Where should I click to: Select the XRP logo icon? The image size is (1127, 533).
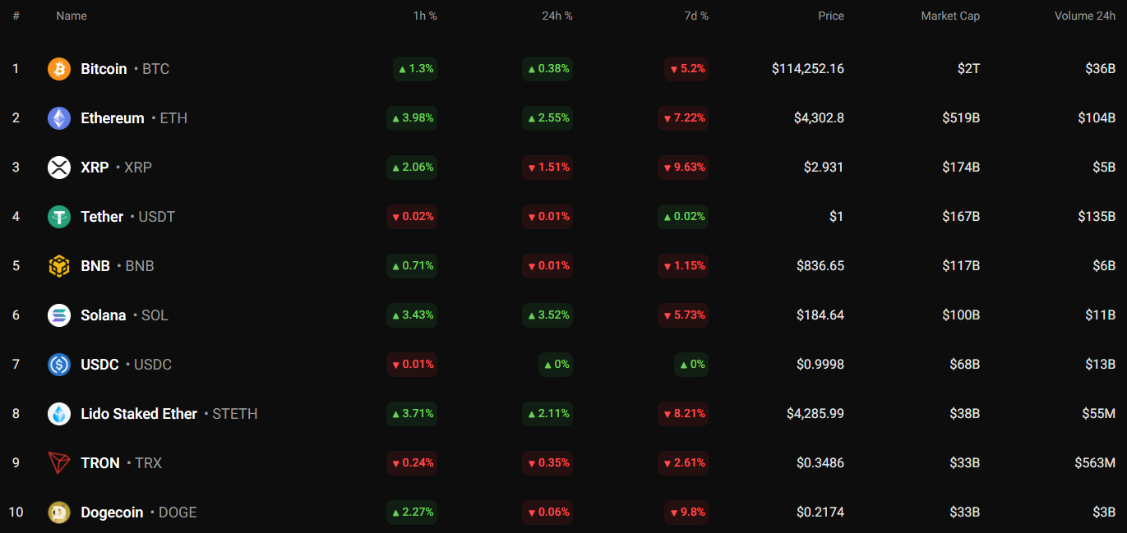(x=59, y=168)
